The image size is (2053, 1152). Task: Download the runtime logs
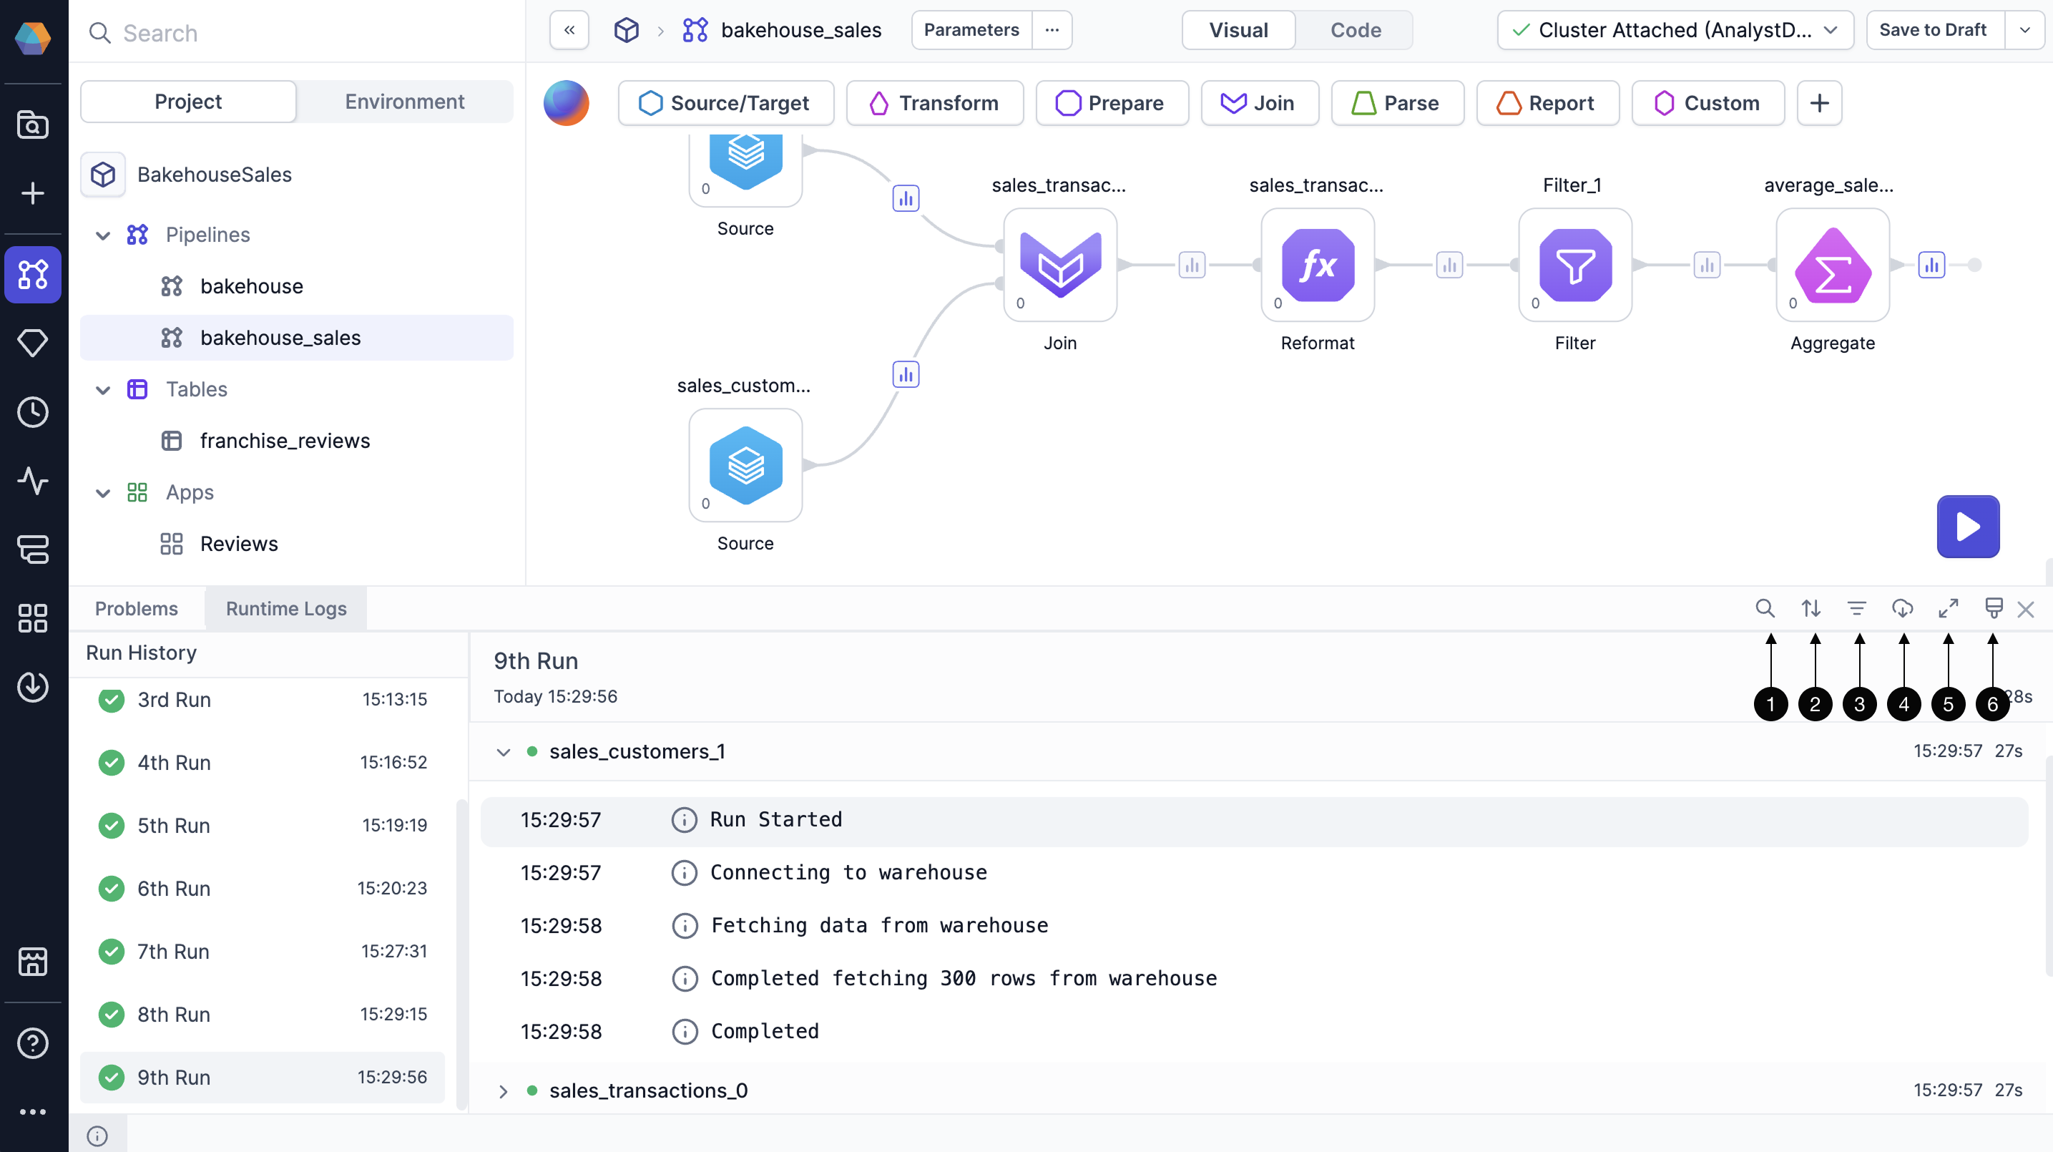pyautogui.click(x=1903, y=608)
